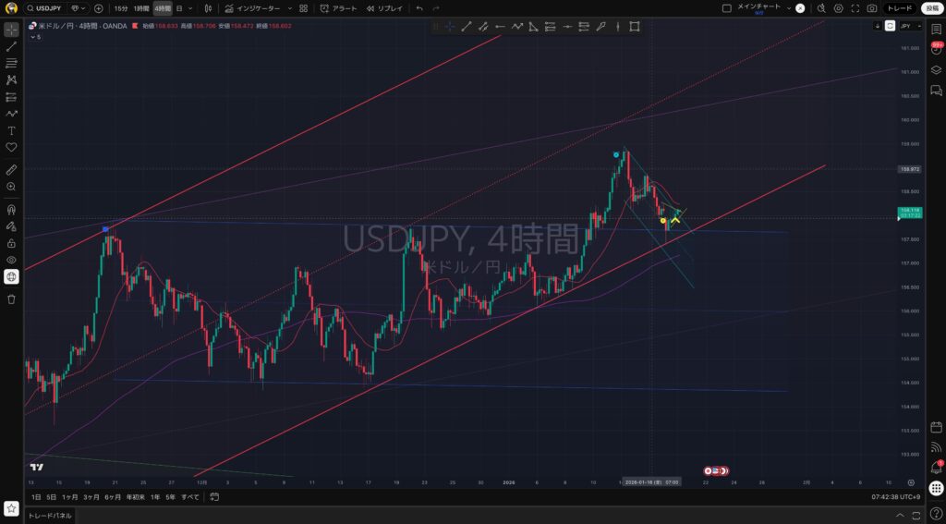Open the indicator templates grid icon
Screen dimensions: 946x524
pyautogui.click(x=303, y=8)
